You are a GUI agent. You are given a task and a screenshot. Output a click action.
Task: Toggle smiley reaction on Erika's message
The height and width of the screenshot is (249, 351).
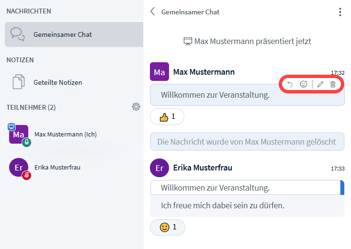click(167, 227)
